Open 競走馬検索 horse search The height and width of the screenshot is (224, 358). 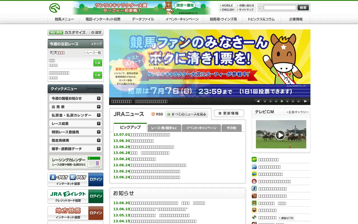pyautogui.click(x=76, y=140)
